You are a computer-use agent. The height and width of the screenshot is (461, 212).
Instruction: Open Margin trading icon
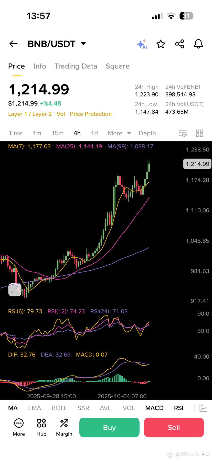pos(64,423)
